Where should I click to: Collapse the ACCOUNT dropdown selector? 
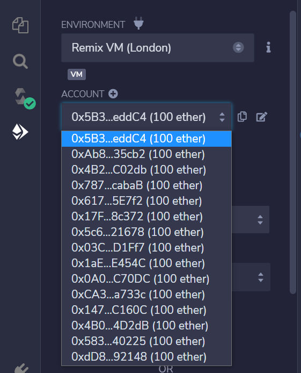(x=146, y=117)
